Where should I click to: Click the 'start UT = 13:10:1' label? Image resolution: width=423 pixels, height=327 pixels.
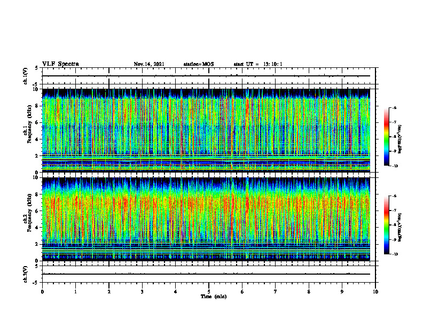pos(258,64)
